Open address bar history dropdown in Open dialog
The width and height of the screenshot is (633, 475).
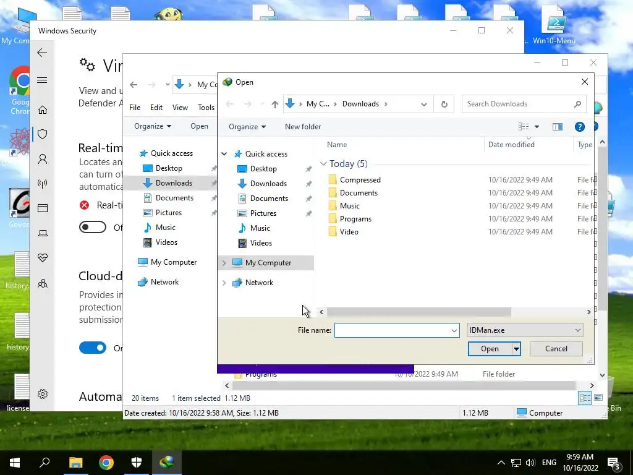pos(424,104)
